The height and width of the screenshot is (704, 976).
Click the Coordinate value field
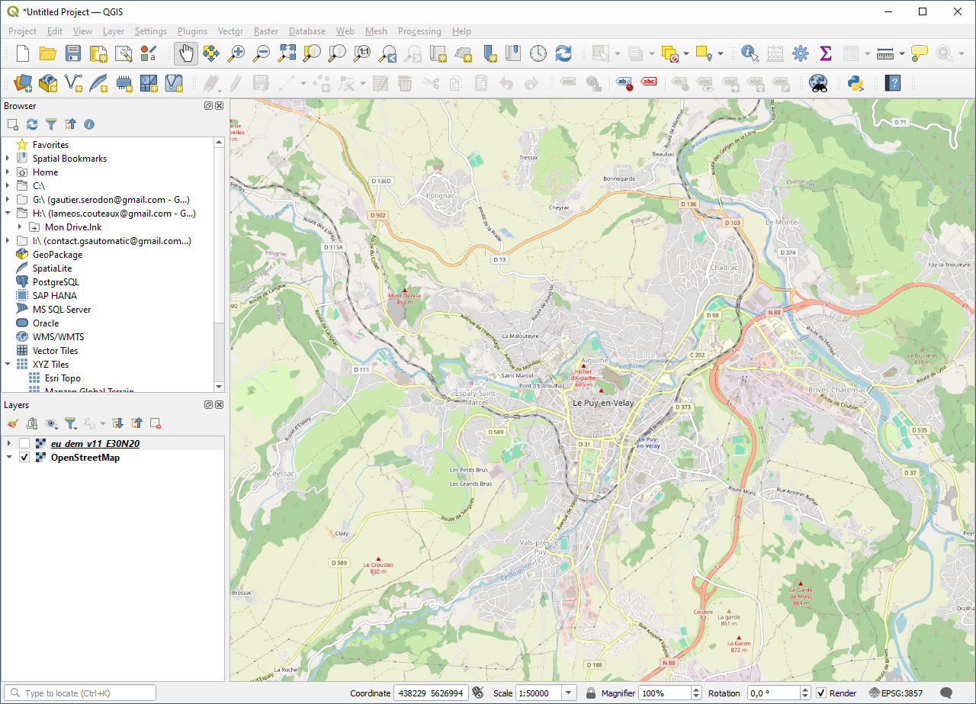click(430, 693)
